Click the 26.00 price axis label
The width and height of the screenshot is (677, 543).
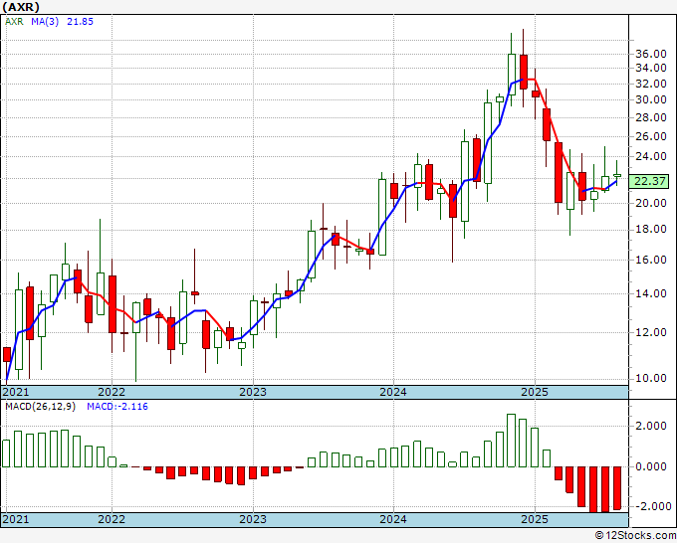pos(651,136)
